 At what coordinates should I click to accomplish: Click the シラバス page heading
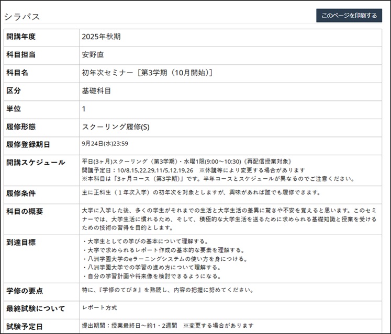click(x=22, y=17)
